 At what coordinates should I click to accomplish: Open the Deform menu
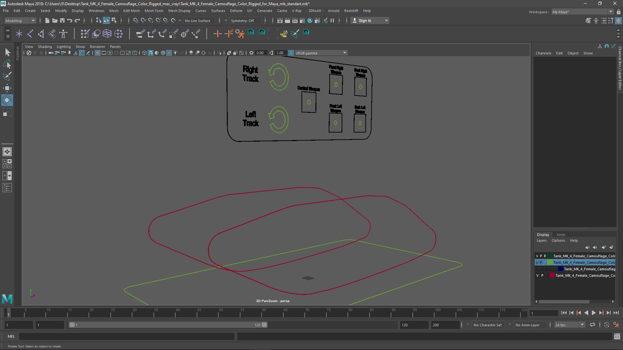tap(236, 11)
